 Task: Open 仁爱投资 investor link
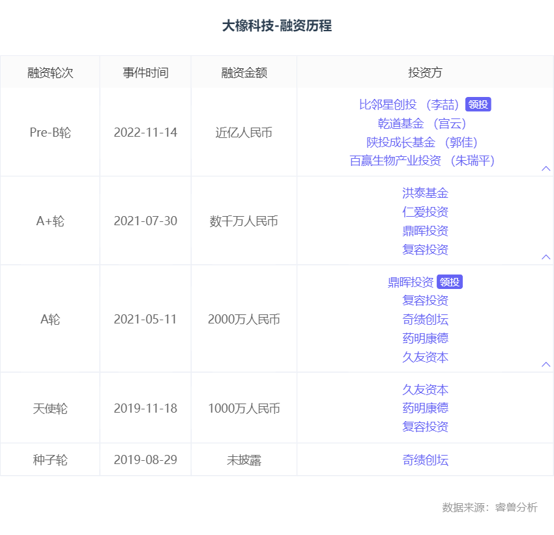point(425,212)
